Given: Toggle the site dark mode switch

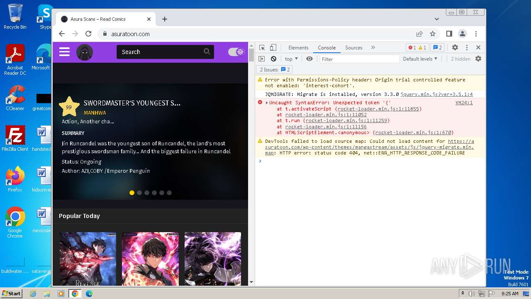Looking at the screenshot, I should pyautogui.click(x=236, y=52).
